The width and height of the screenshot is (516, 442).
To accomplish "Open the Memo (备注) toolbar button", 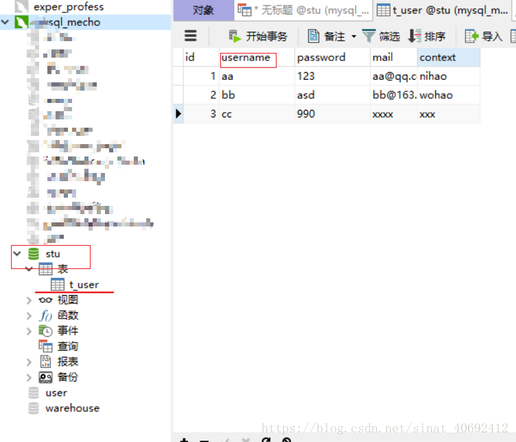I will coord(327,36).
